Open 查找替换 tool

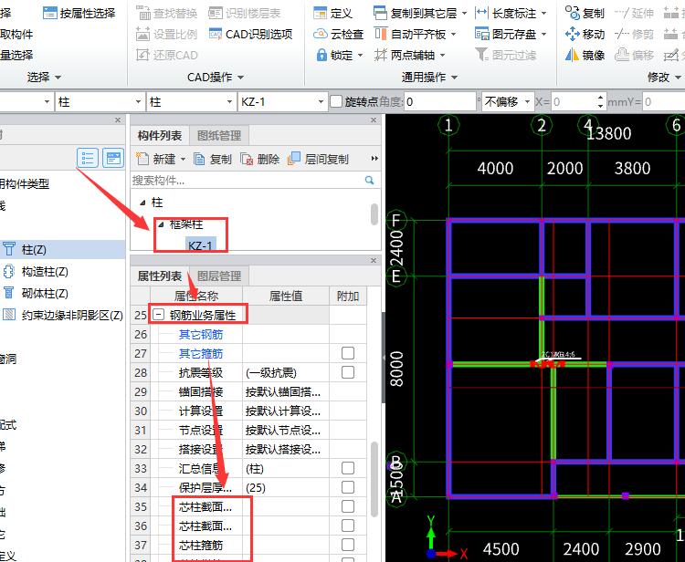click(x=167, y=13)
